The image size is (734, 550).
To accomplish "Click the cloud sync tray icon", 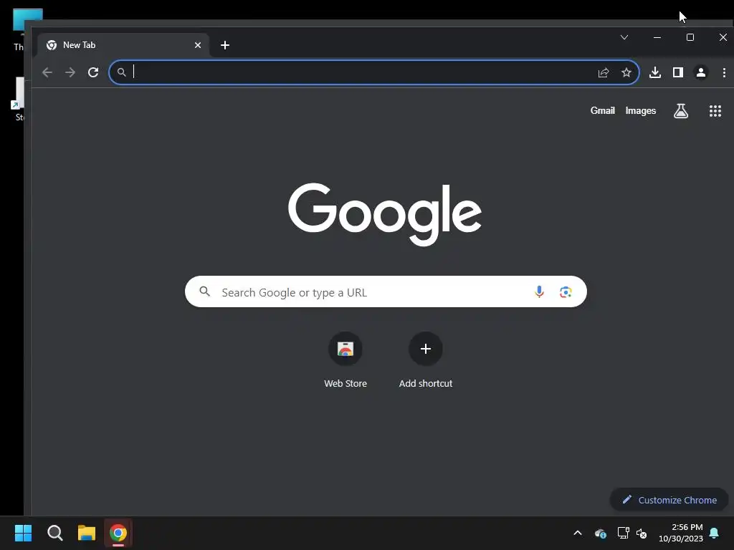I will [x=601, y=533].
